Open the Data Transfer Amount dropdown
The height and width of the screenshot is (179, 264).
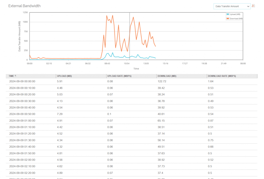pyautogui.click(x=232, y=6)
